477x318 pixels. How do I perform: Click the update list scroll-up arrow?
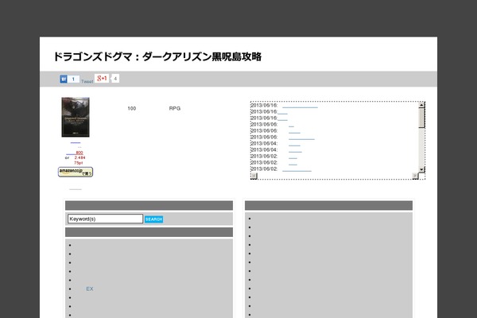point(421,105)
